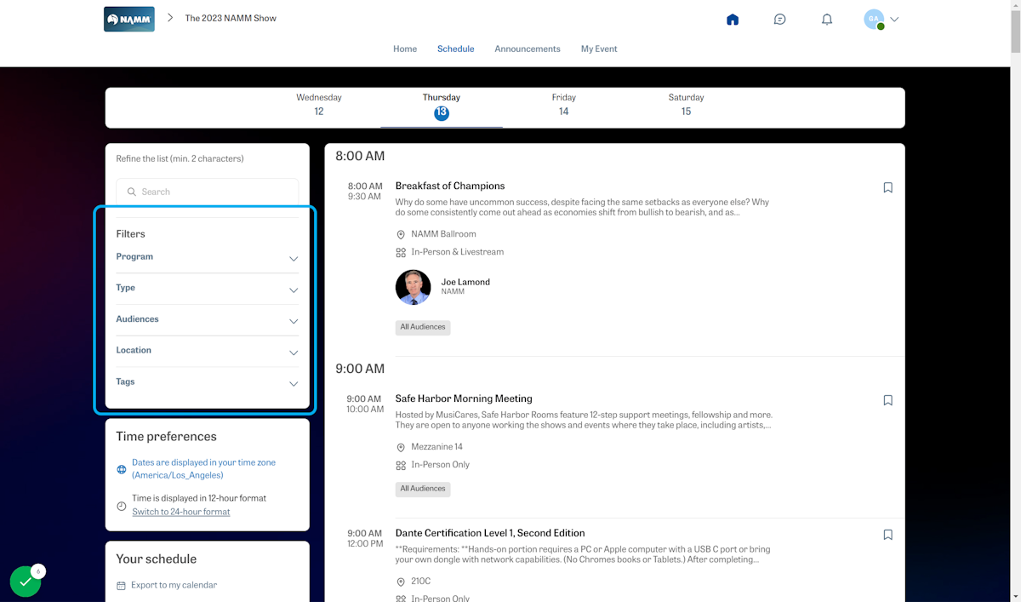Open the time zone America/Los_Angeles link
This screenshot has height=602, width=1021.
[203, 468]
